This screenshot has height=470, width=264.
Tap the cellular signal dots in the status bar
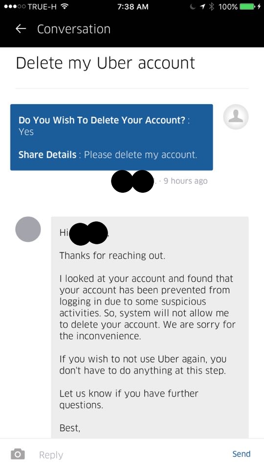[14, 6]
